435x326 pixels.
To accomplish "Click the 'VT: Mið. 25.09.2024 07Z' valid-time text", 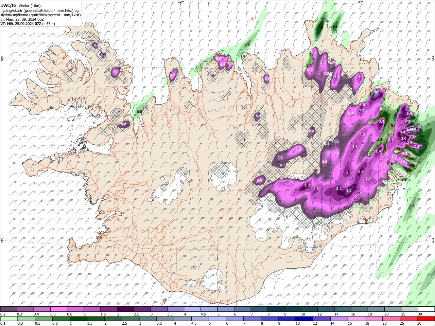I will pos(21,24).
